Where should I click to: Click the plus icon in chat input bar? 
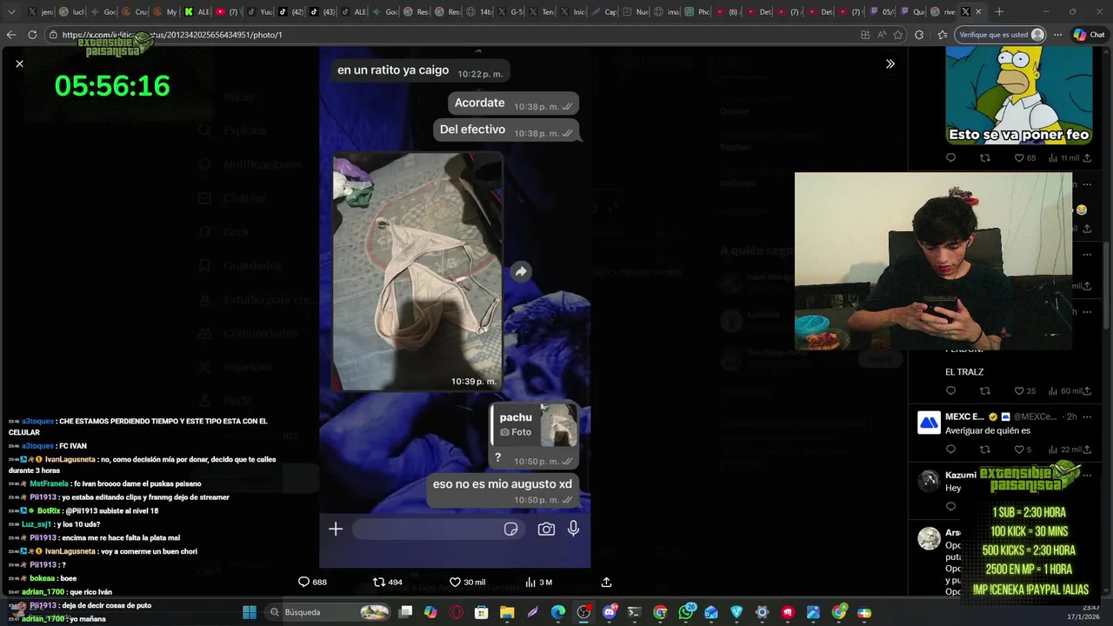coord(336,529)
